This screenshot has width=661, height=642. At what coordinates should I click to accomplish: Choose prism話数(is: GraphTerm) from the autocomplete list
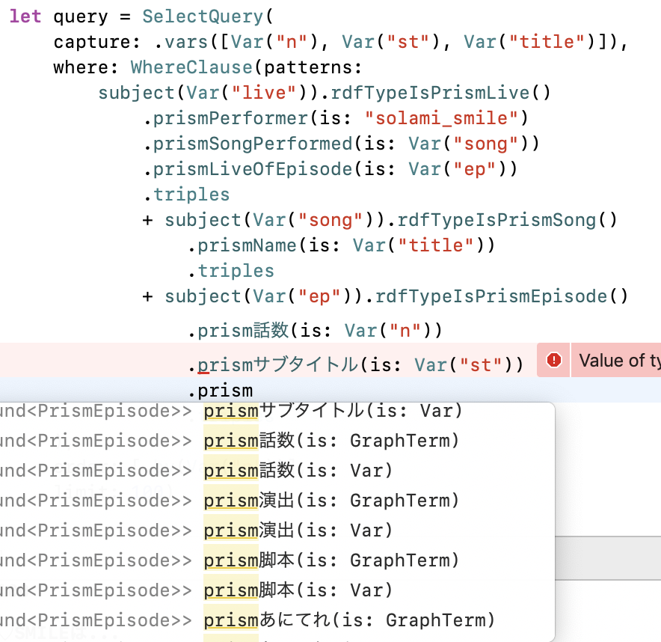[331, 441]
